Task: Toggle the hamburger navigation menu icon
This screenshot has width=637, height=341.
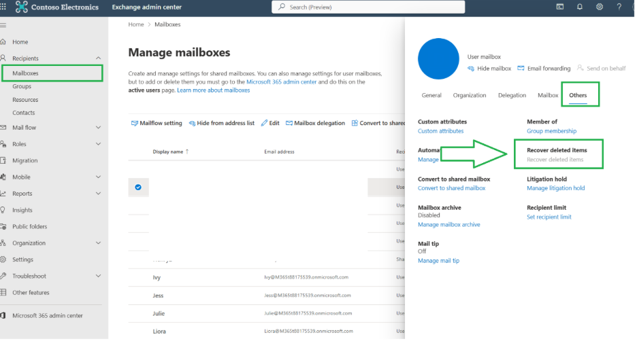Action: (3, 25)
